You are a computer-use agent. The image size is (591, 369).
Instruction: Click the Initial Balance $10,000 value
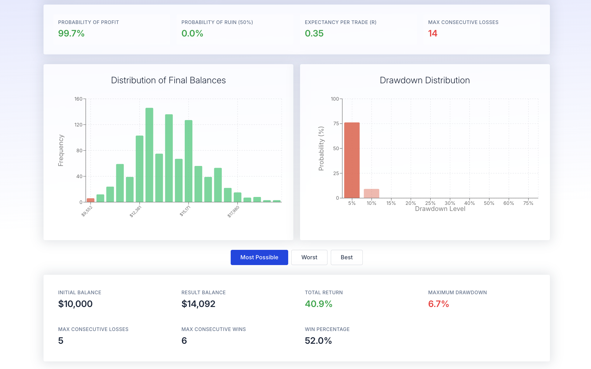75,304
